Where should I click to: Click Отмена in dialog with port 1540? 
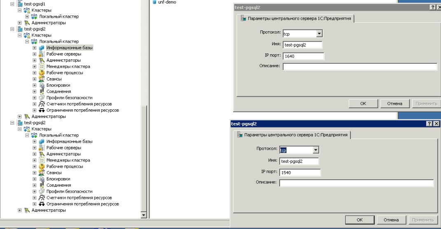[x=391, y=220]
